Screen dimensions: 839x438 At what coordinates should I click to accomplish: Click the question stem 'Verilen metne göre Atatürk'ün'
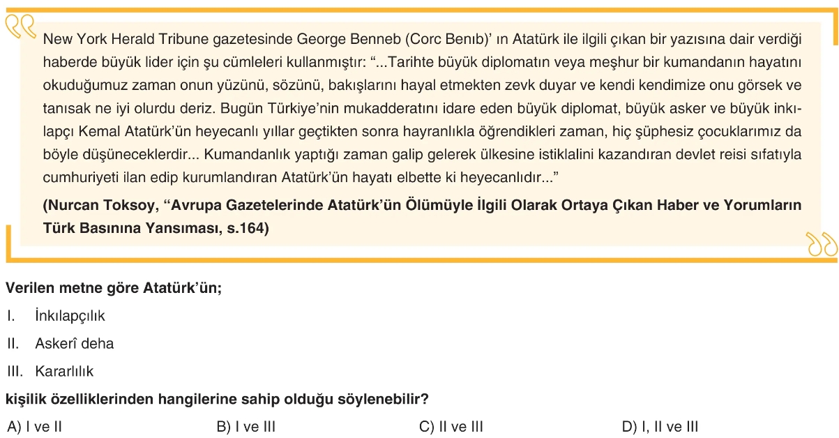(114, 287)
